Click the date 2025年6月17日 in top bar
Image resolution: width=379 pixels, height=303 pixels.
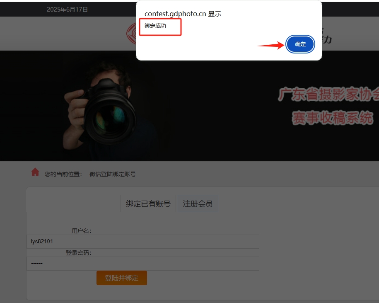pyautogui.click(x=67, y=10)
